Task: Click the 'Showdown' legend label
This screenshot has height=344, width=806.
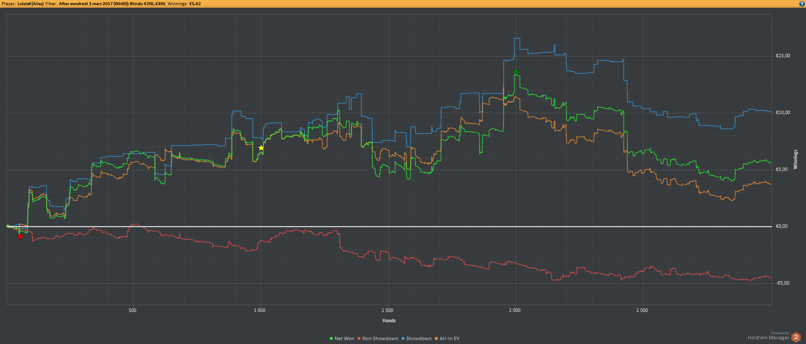Action: pyautogui.click(x=419, y=339)
